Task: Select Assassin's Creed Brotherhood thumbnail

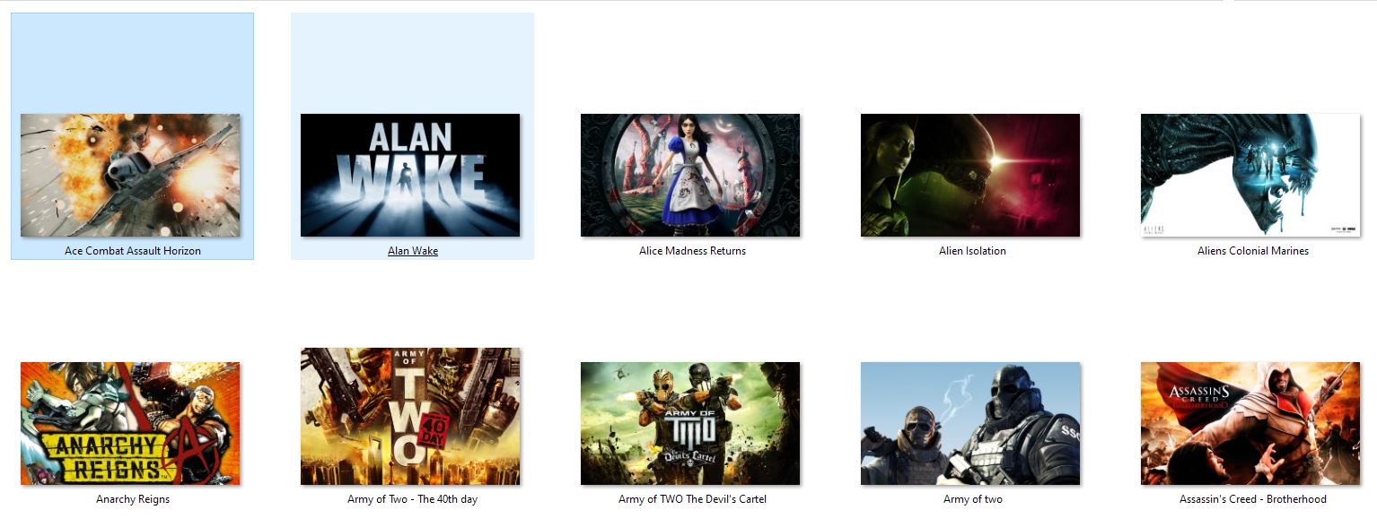Action: coord(1250,423)
